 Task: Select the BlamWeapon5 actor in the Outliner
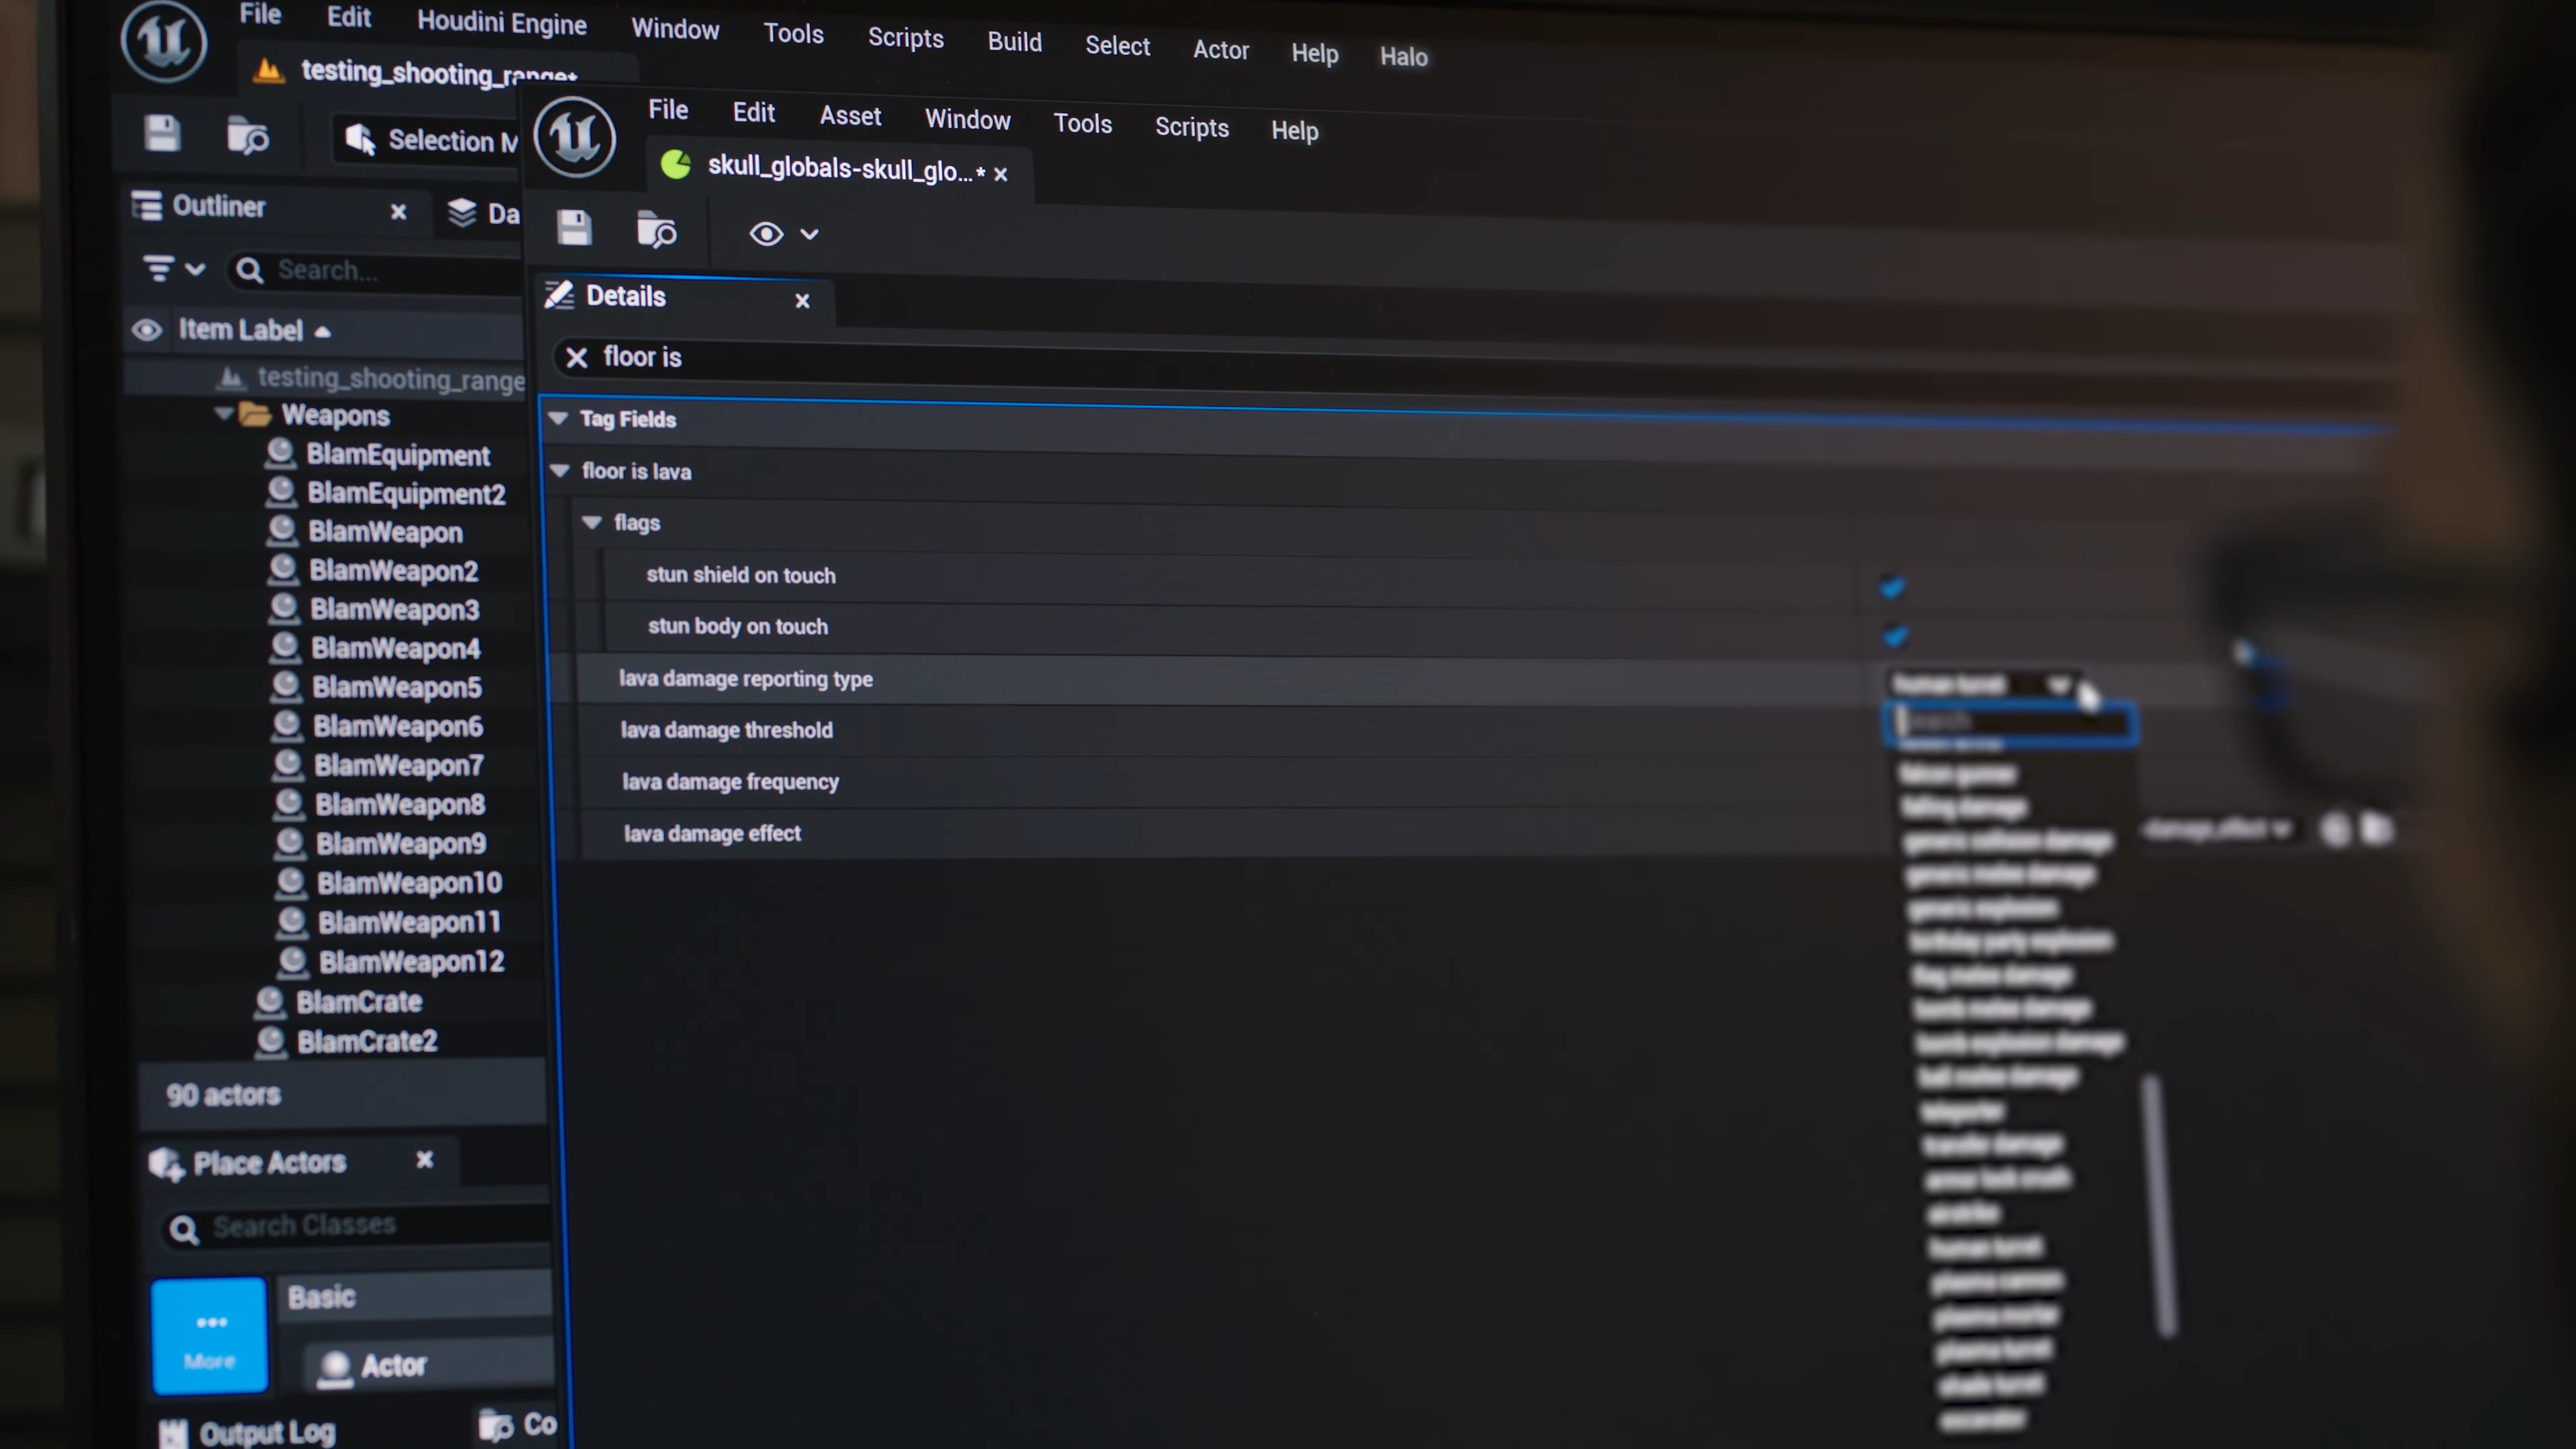tap(395, 687)
